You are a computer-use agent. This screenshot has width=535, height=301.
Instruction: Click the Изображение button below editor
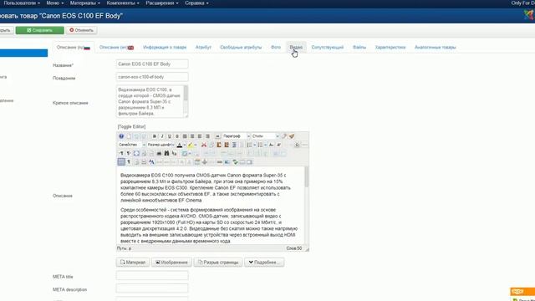coord(171,262)
